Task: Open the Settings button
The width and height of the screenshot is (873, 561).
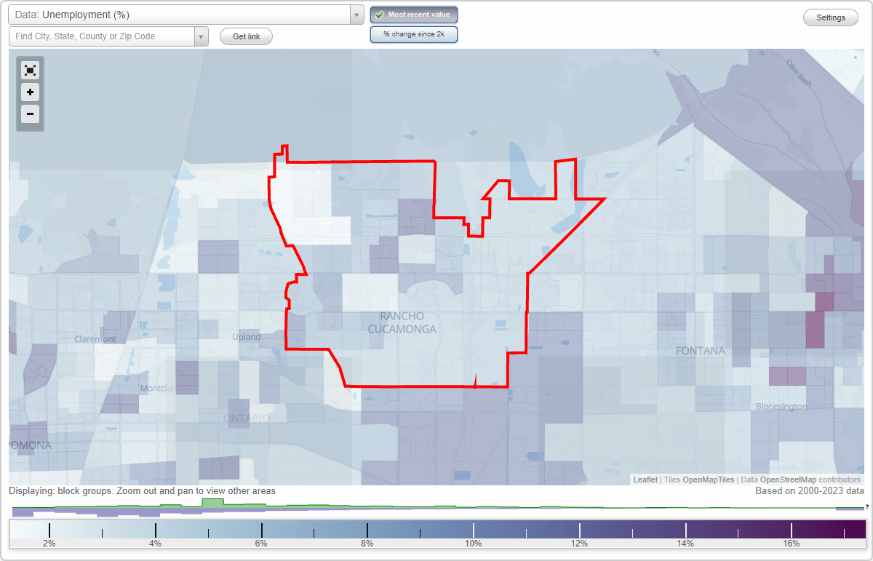Action: (x=831, y=18)
